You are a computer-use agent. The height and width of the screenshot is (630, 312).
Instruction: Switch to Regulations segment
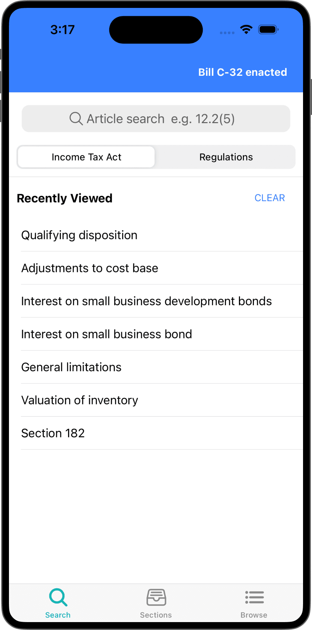coord(226,157)
